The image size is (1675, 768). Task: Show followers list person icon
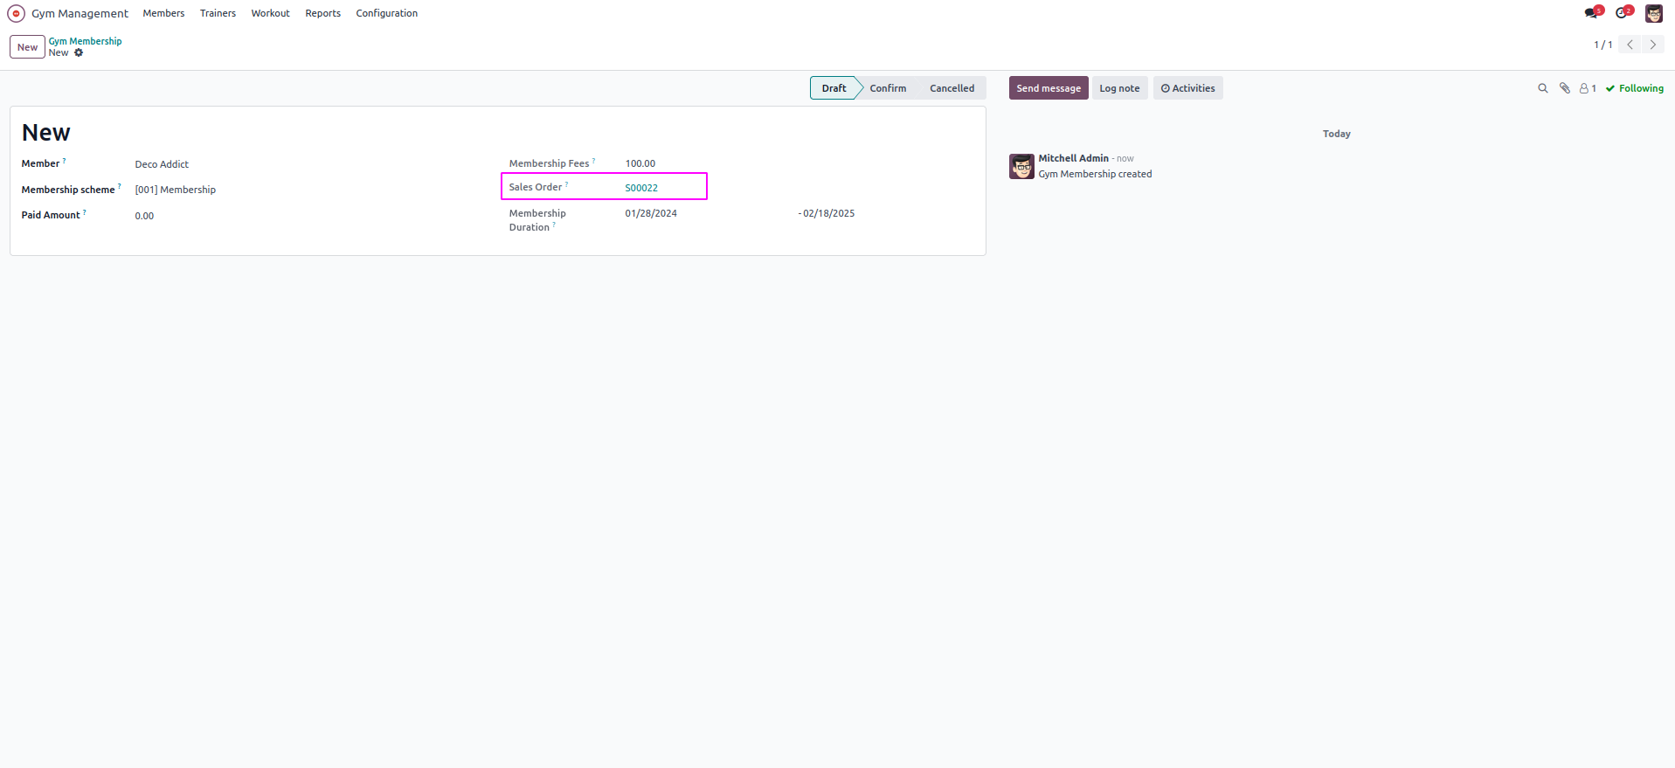[x=1588, y=88]
